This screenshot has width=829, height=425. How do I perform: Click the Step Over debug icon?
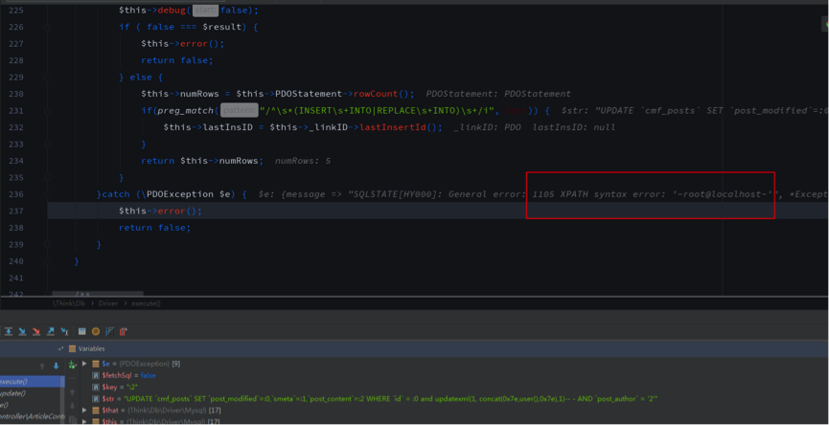pos(9,331)
